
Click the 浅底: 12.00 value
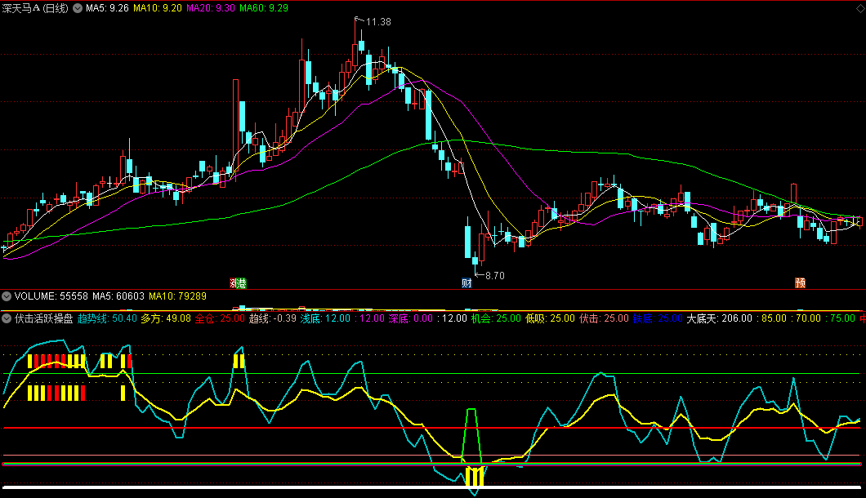tap(325, 318)
